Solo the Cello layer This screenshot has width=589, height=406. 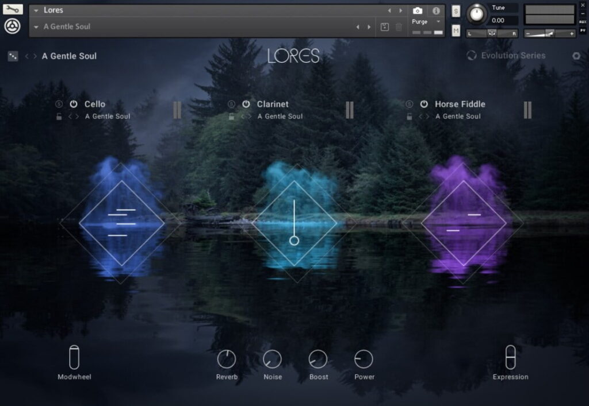coord(59,104)
